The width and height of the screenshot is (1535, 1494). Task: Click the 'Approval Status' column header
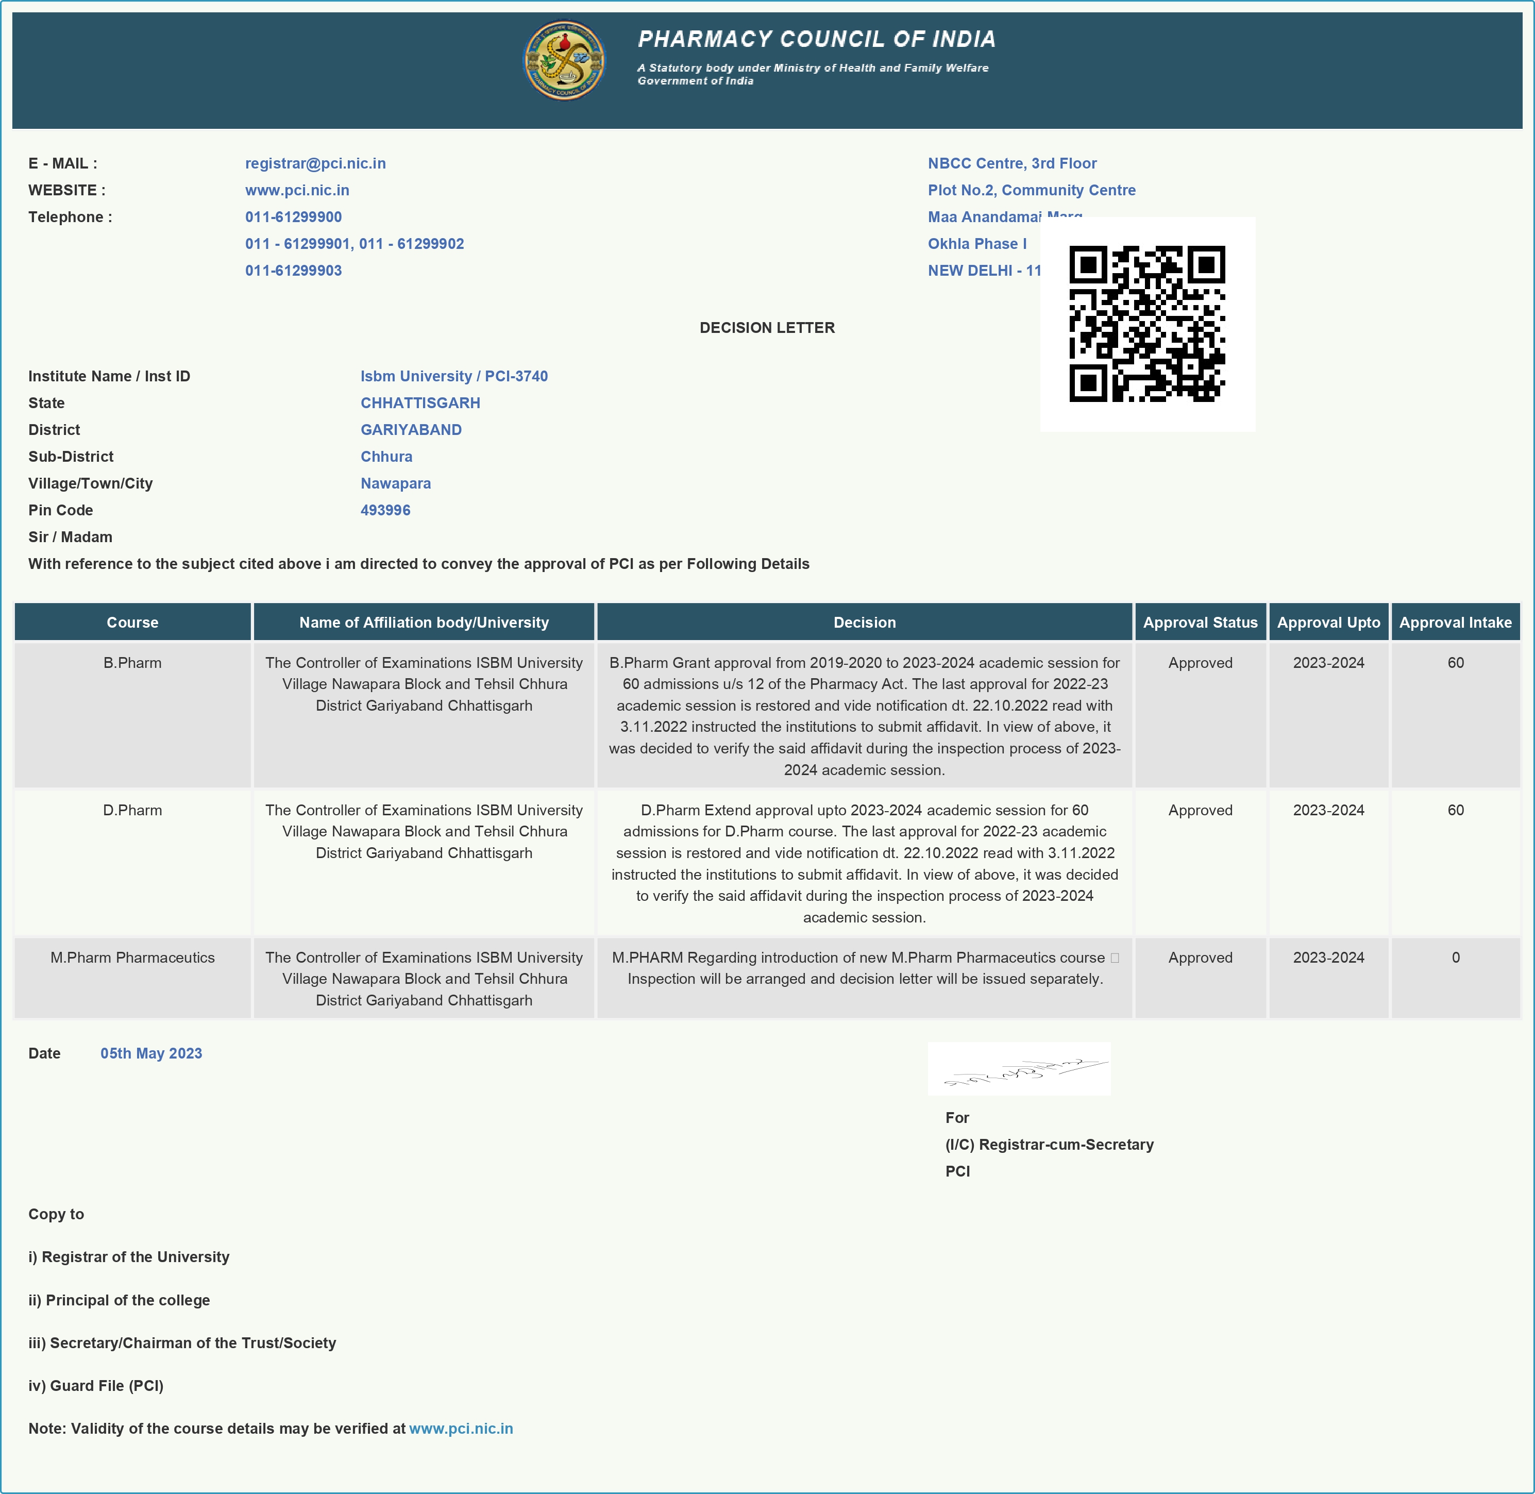(x=1200, y=622)
